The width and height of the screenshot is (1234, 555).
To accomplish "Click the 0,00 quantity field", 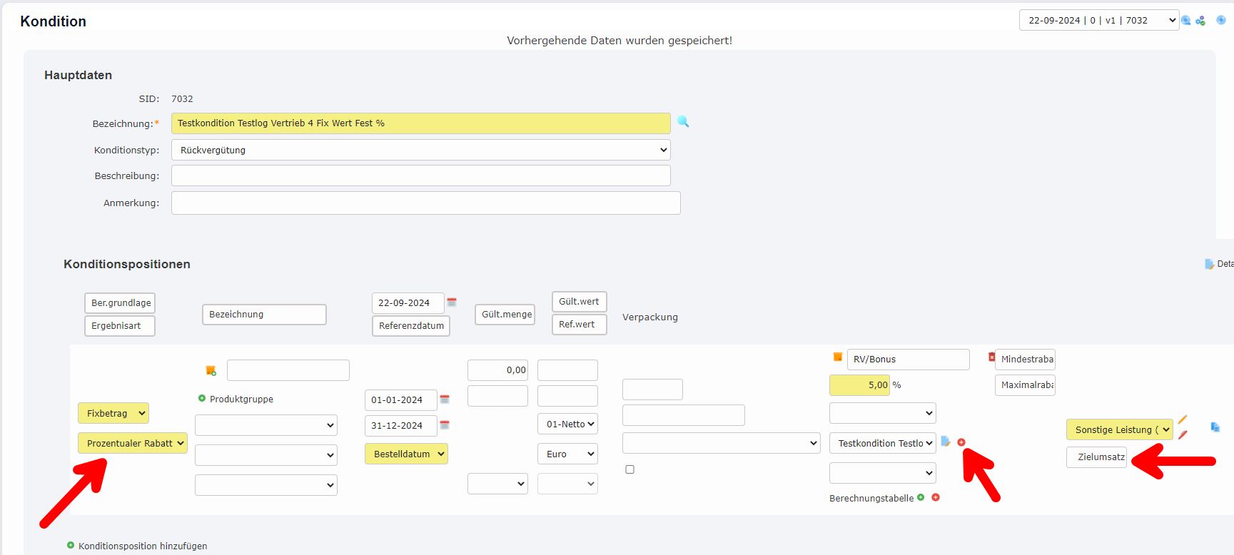I will pos(497,370).
